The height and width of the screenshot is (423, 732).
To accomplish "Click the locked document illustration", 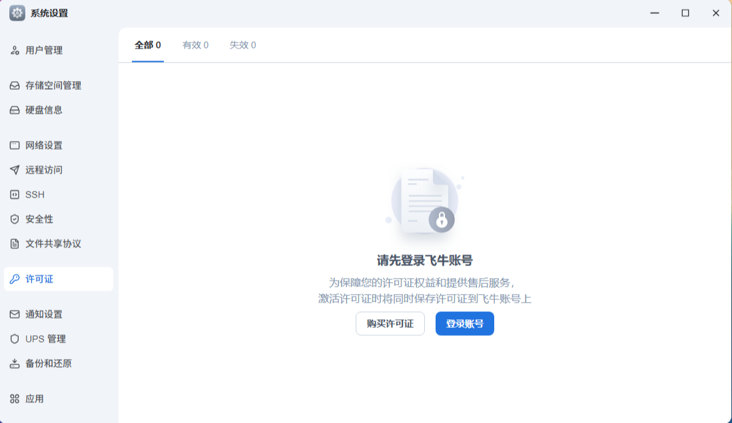I will coord(424,202).
